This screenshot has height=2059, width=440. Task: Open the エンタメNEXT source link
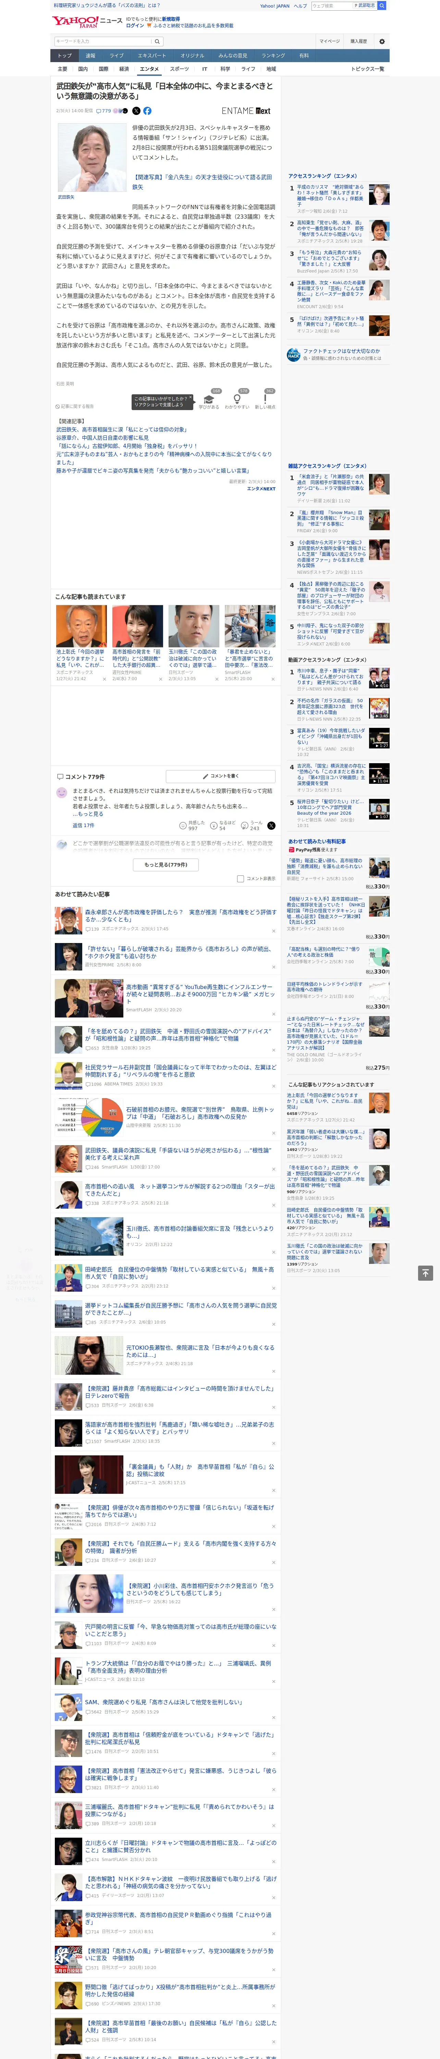[261, 488]
